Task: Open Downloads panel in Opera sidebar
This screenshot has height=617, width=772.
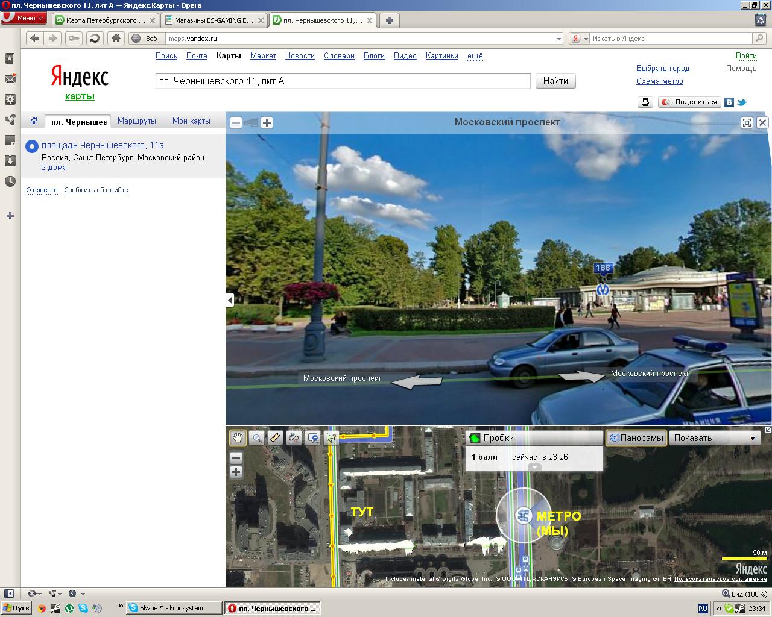Action: 10,161
